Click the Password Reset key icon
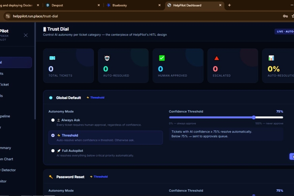The width and height of the screenshot is (294, 196). coord(51,177)
